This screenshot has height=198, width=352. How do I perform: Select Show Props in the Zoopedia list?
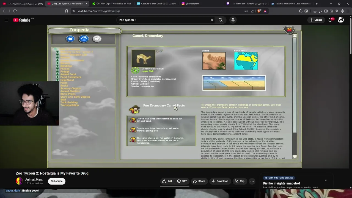point(68,94)
